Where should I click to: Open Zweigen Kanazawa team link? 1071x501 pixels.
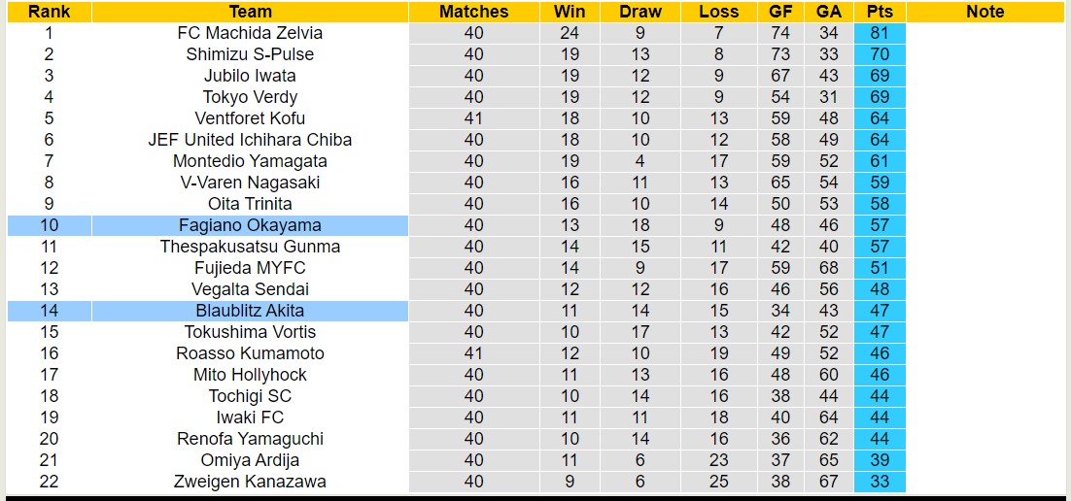point(250,482)
